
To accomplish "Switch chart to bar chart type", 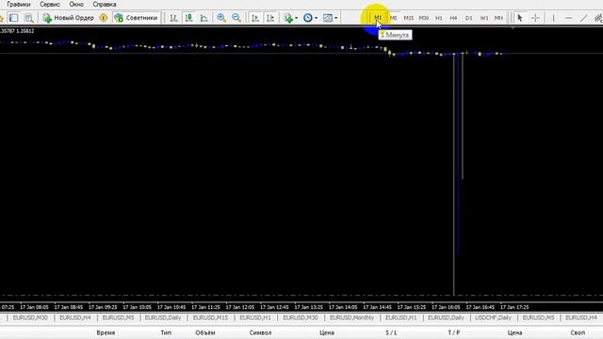I will point(173,18).
